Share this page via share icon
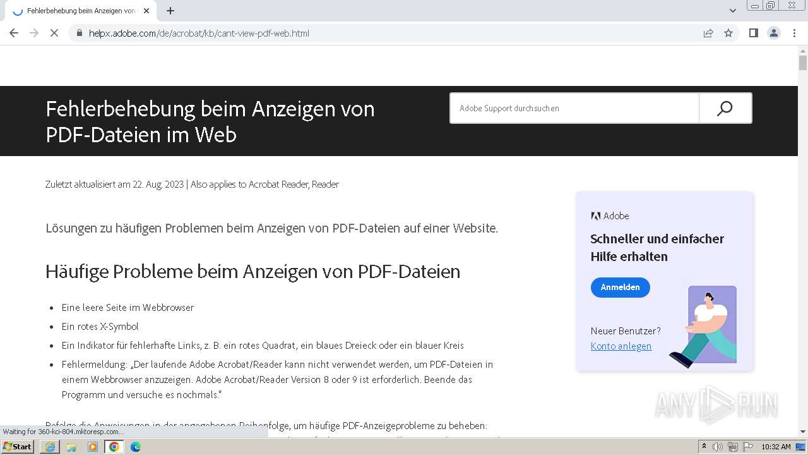 (x=708, y=33)
